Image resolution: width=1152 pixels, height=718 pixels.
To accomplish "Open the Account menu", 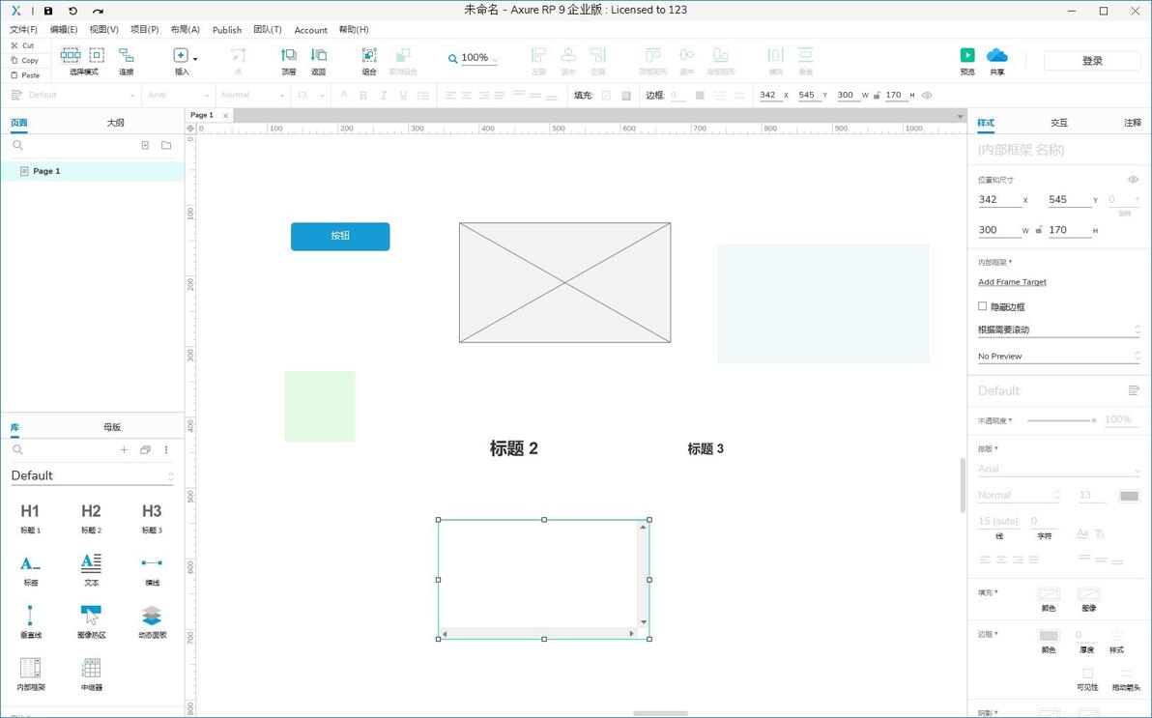I will [x=311, y=30].
